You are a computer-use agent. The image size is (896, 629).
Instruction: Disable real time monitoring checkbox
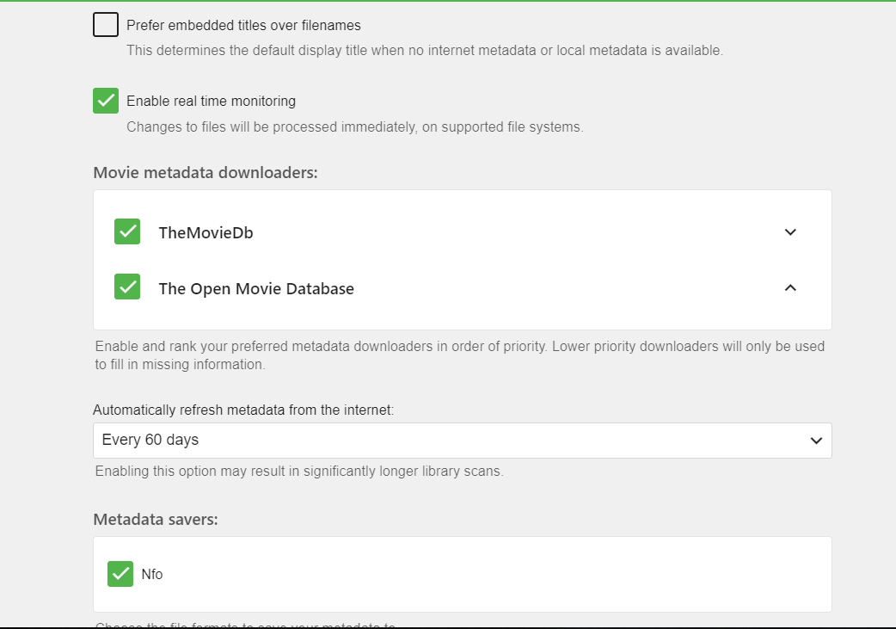(106, 101)
